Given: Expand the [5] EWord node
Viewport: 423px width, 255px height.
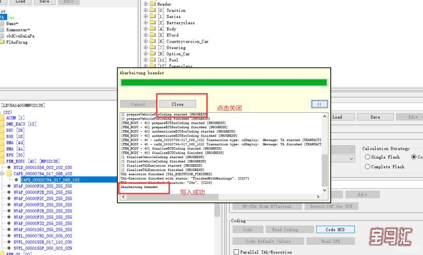Looking at the screenshot, I should 145,35.
